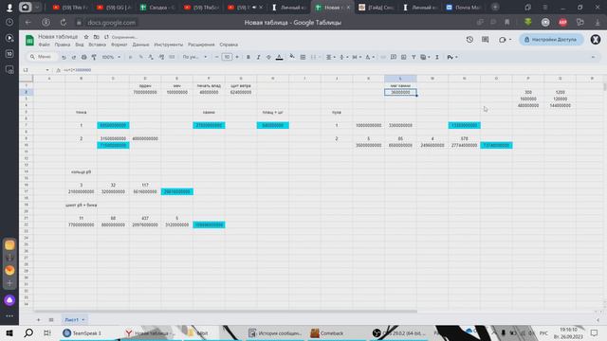Create a filter with the funnel icon
The height and width of the screenshot is (341, 607).
click(414, 57)
